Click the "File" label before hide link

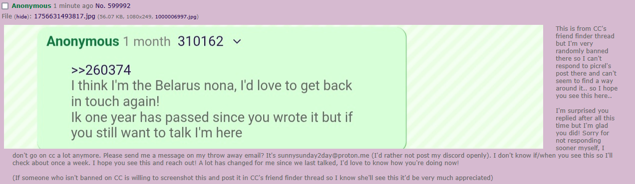7,16
